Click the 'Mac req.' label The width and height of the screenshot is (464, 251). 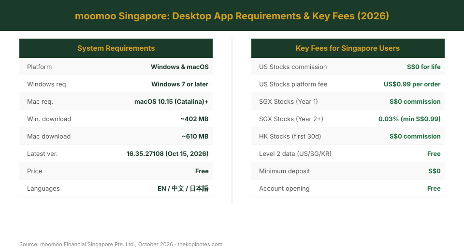(40, 102)
